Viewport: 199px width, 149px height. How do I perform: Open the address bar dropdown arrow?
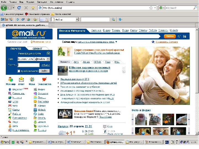pos(155,8)
